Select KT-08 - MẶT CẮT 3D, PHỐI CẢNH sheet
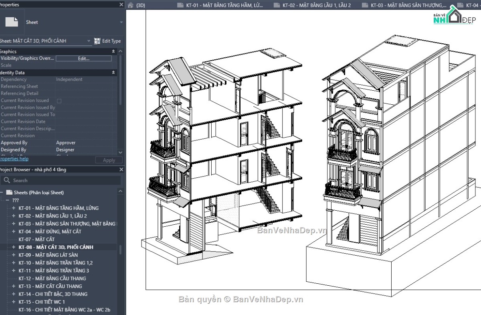Viewport: 481px width, 315px height. pos(56,247)
